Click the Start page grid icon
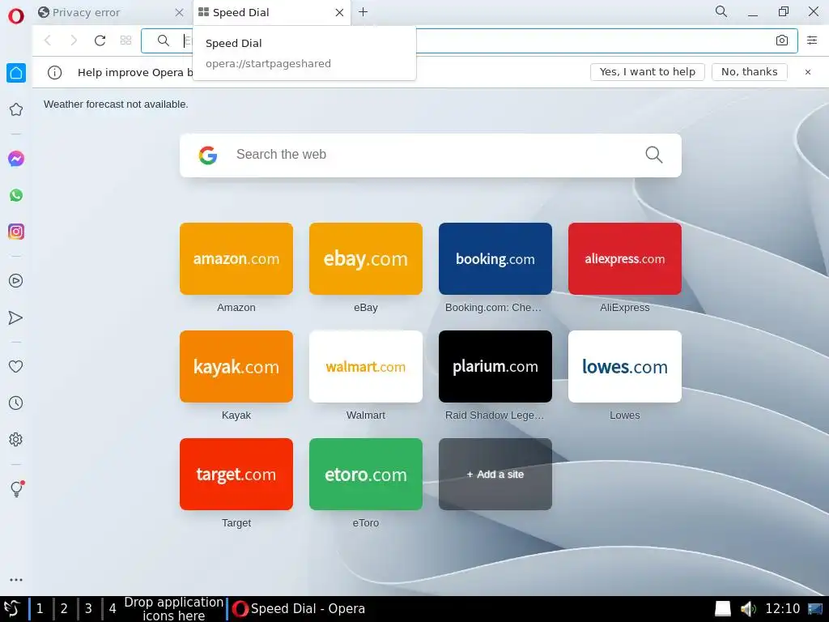Screen dimensions: 829x622 point(125,40)
